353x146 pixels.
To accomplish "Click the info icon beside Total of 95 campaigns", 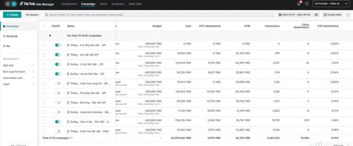I will click(x=72, y=138).
